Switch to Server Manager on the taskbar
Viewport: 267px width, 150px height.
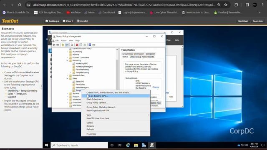tap(144, 145)
